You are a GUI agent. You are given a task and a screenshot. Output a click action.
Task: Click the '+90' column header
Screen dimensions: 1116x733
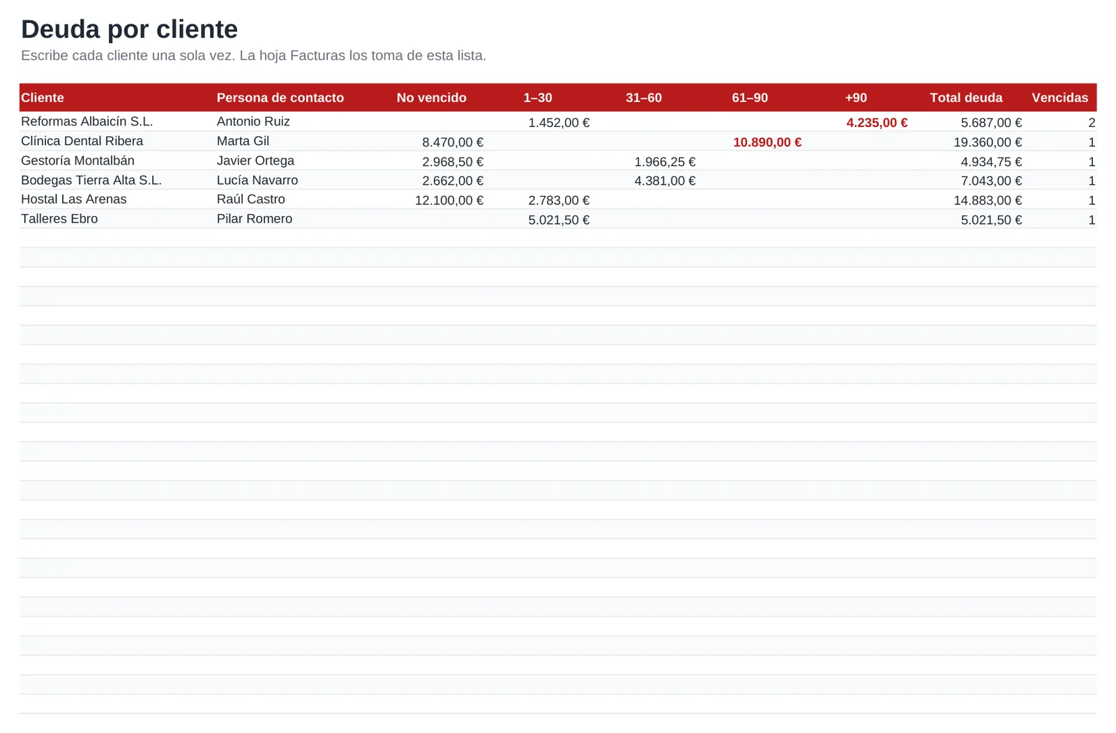856,98
